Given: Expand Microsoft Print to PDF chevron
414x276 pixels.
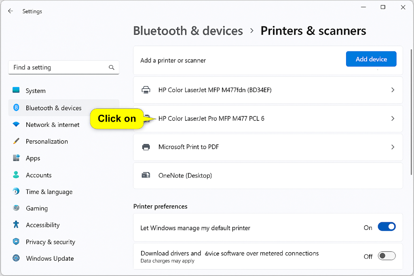Looking at the screenshot, I should click(x=393, y=147).
